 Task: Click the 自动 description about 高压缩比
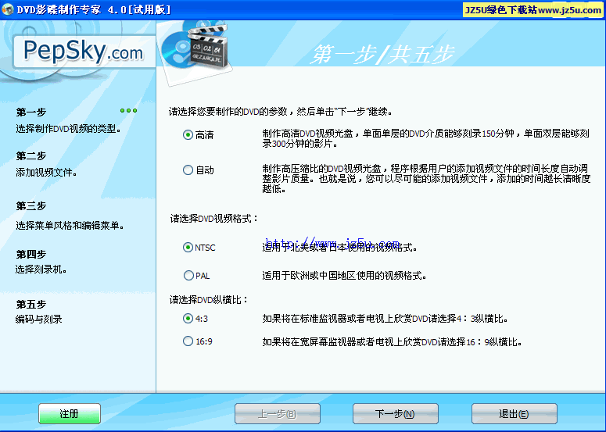[x=426, y=179]
